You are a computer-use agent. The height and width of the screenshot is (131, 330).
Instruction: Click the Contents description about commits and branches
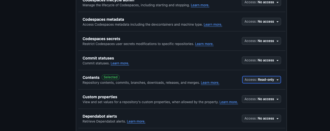141,83
